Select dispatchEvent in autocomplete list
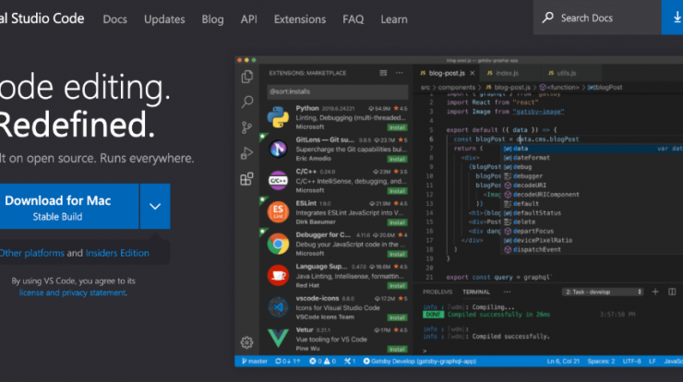Image resolution: width=683 pixels, height=382 pixels. (x=536, y=249)
